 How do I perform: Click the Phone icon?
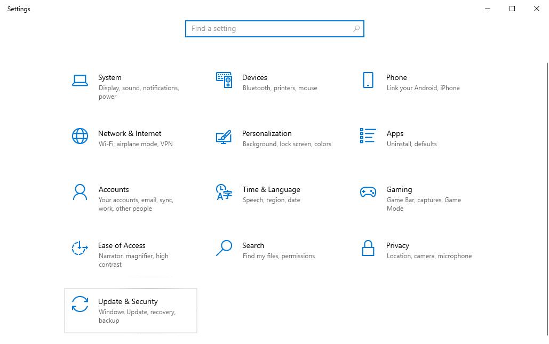point(368,80)
